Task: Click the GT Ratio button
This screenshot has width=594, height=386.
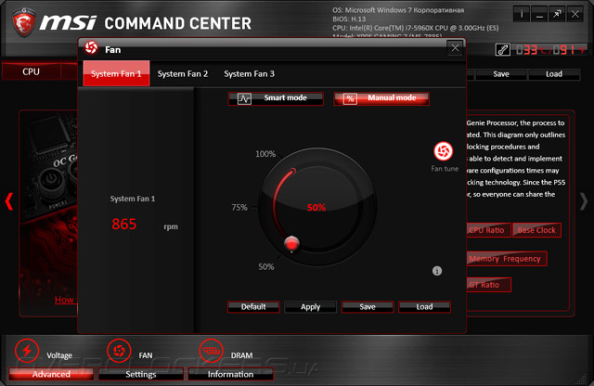Action: click(488, 285)
